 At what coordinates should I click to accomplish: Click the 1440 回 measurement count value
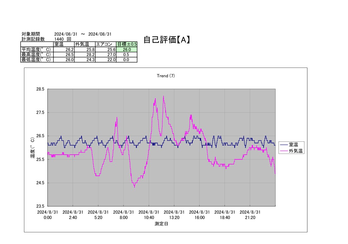pyautogui.click(x=63, y=39)
